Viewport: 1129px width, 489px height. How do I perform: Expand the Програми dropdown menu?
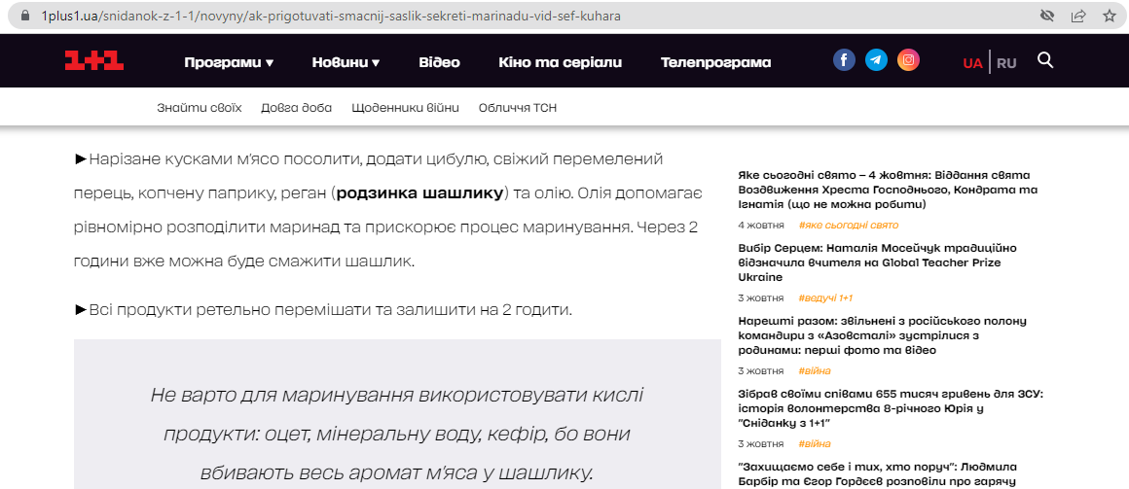coord(229,62)
